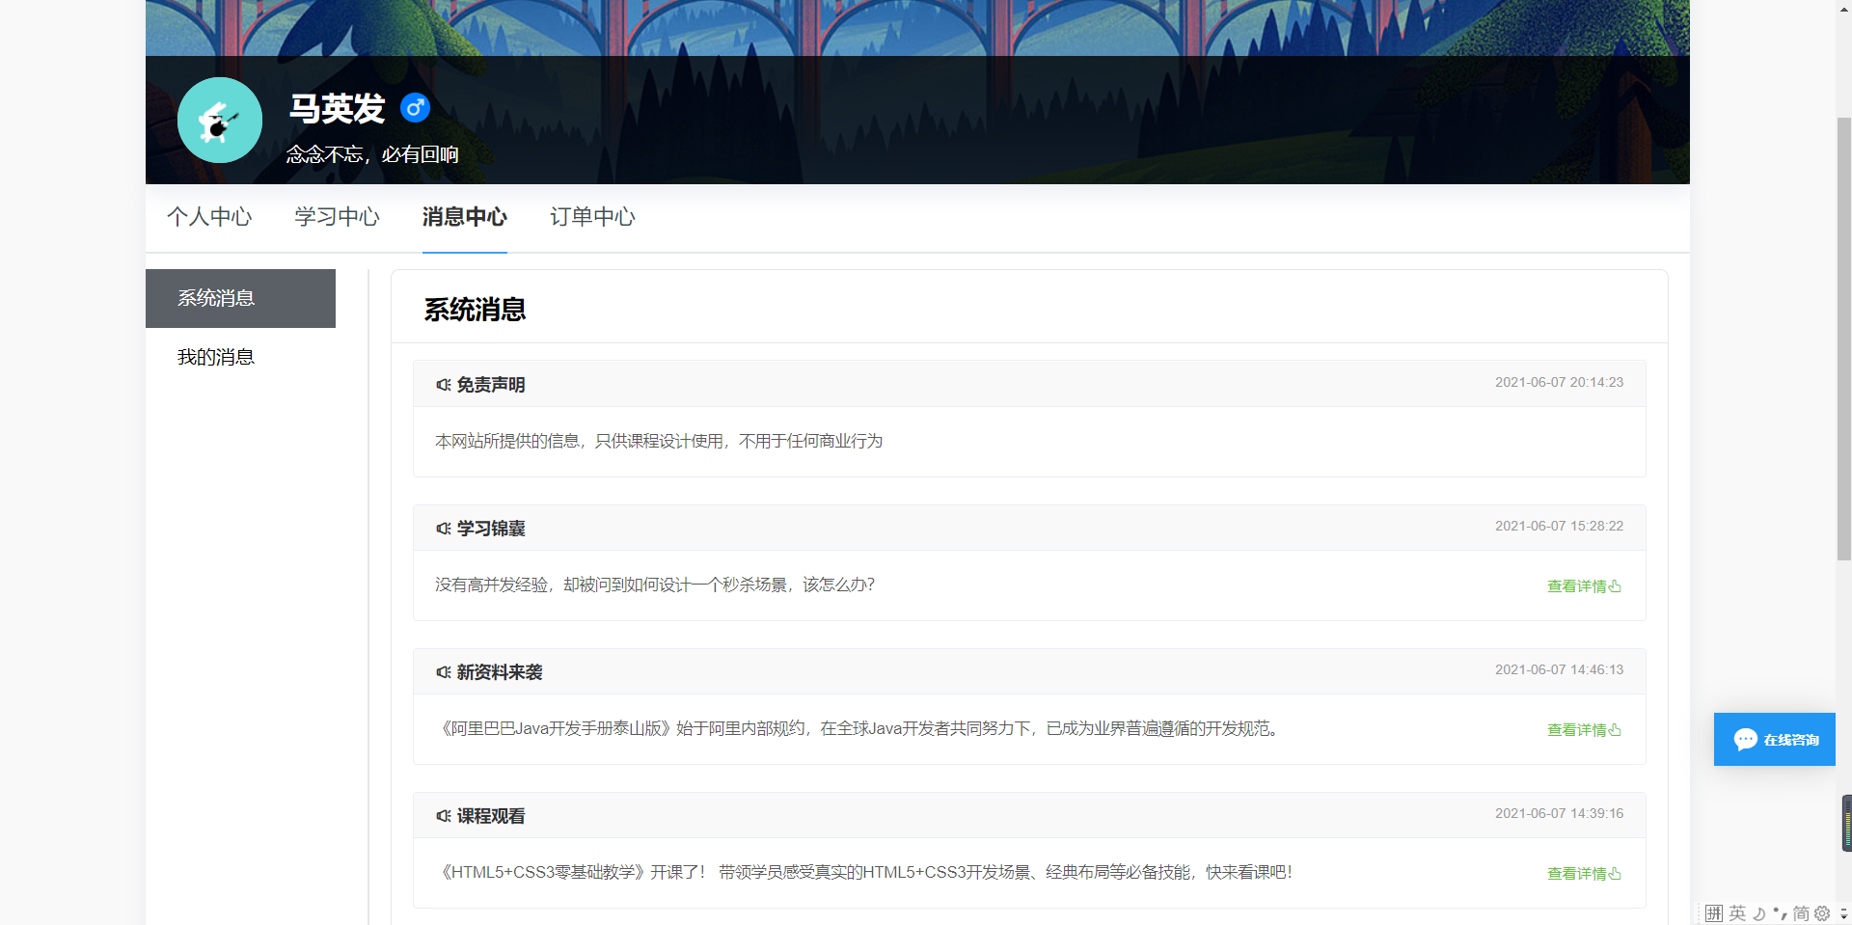The height and width of the screenshot is (925, 1852).
Task: View details of the 学习锦囊 message
Action: coord(1584,586)
